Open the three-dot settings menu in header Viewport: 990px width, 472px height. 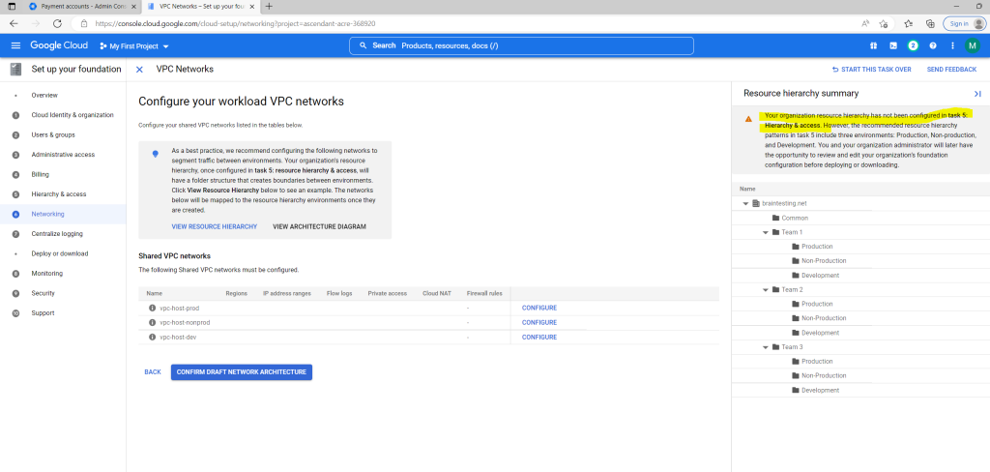(952, 46)
